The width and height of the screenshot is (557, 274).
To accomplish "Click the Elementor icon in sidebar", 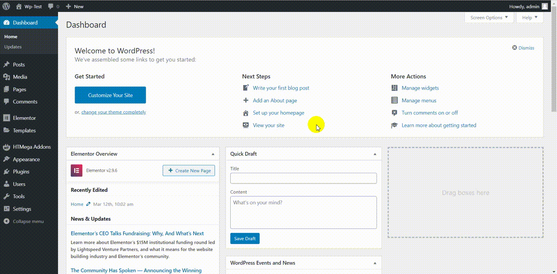I will pyautogui.click(x=6, y=118).
